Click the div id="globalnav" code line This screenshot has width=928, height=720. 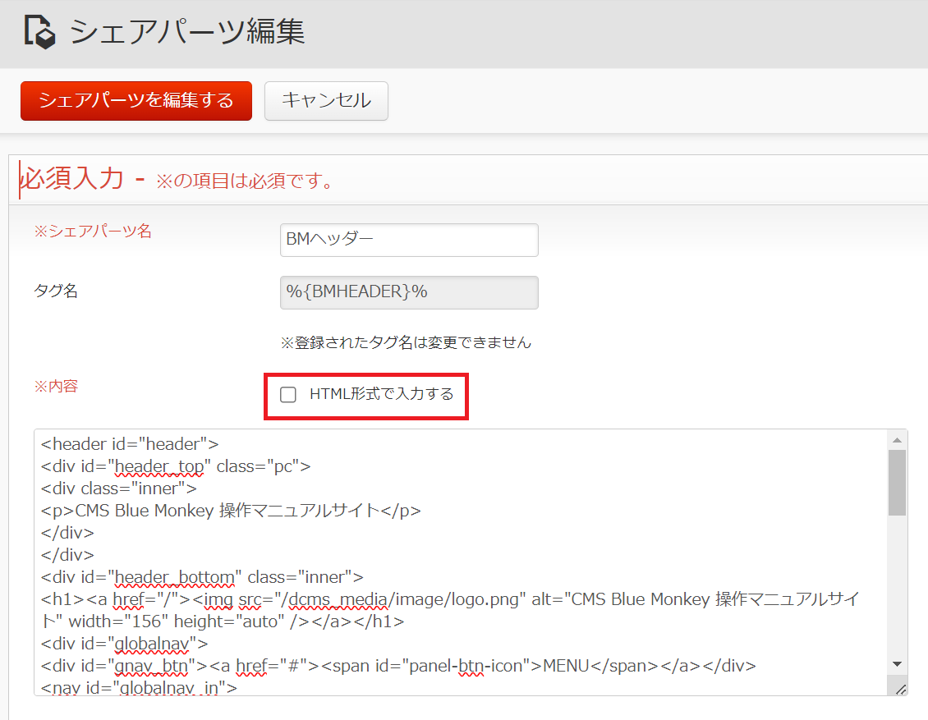[x=124, y=644]
